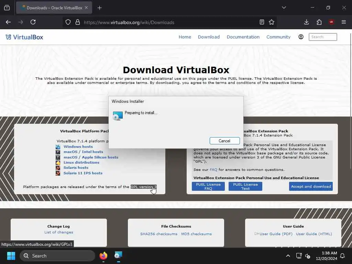Click the muted volume tray icon
This screenshot has width=352, height=264.
308,256
